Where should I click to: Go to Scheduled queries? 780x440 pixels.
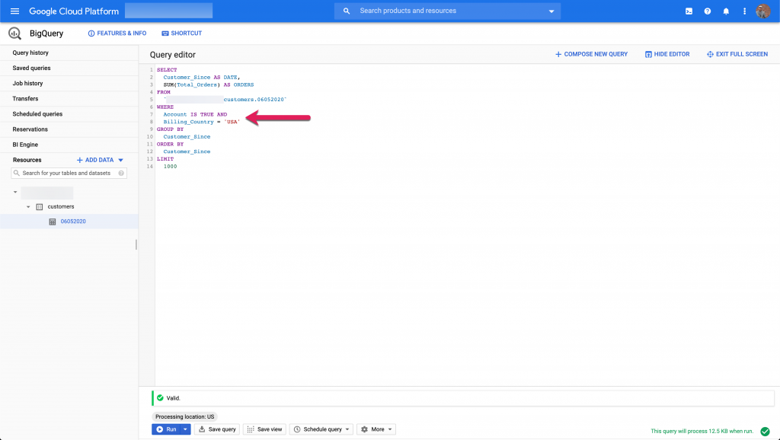[x=37, y=113]
